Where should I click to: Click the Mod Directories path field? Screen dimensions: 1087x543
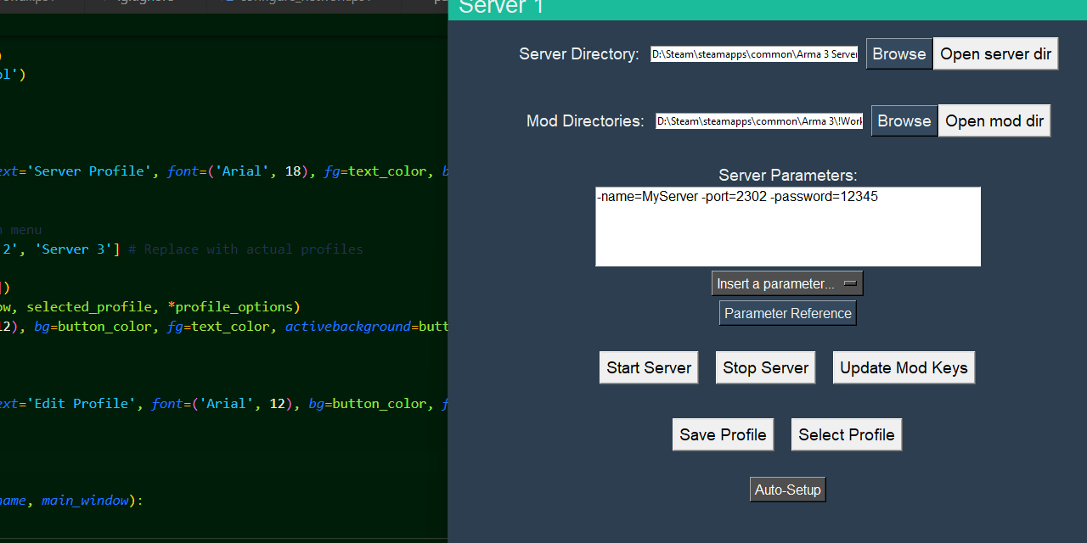pyautogui.click(x=758, y=120)
